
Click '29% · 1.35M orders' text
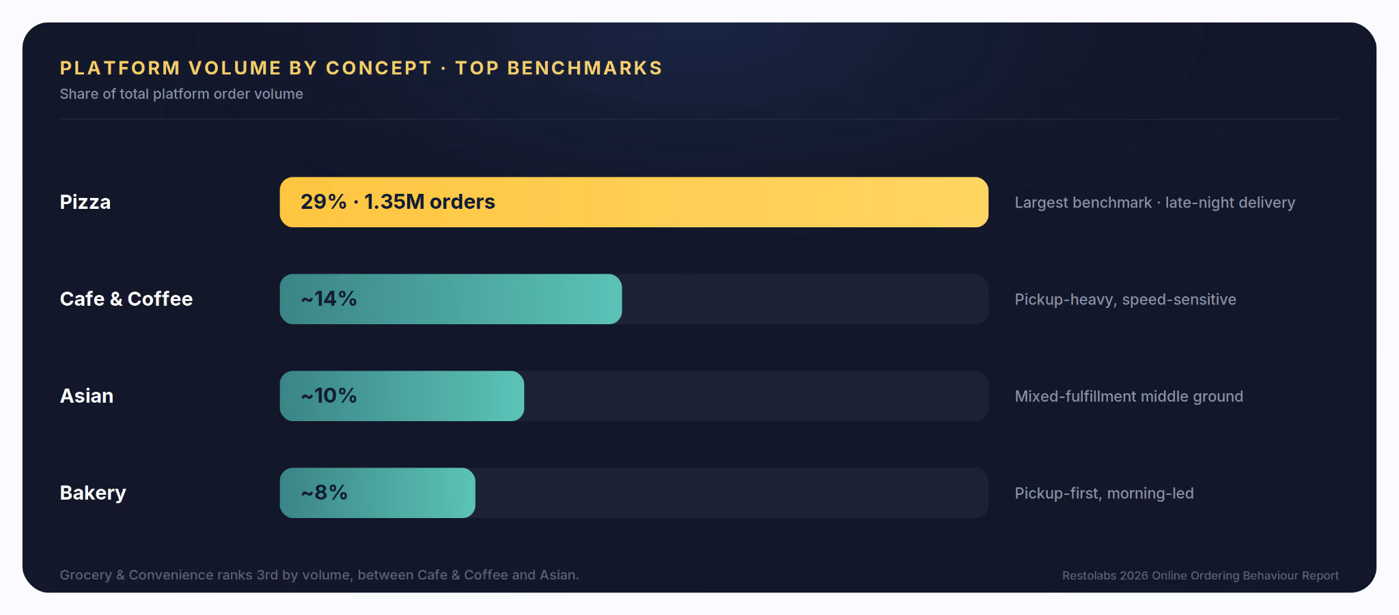point(398,202)
